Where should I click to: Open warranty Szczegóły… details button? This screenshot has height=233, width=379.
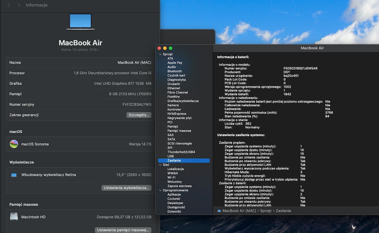click(x=139, y=115)
